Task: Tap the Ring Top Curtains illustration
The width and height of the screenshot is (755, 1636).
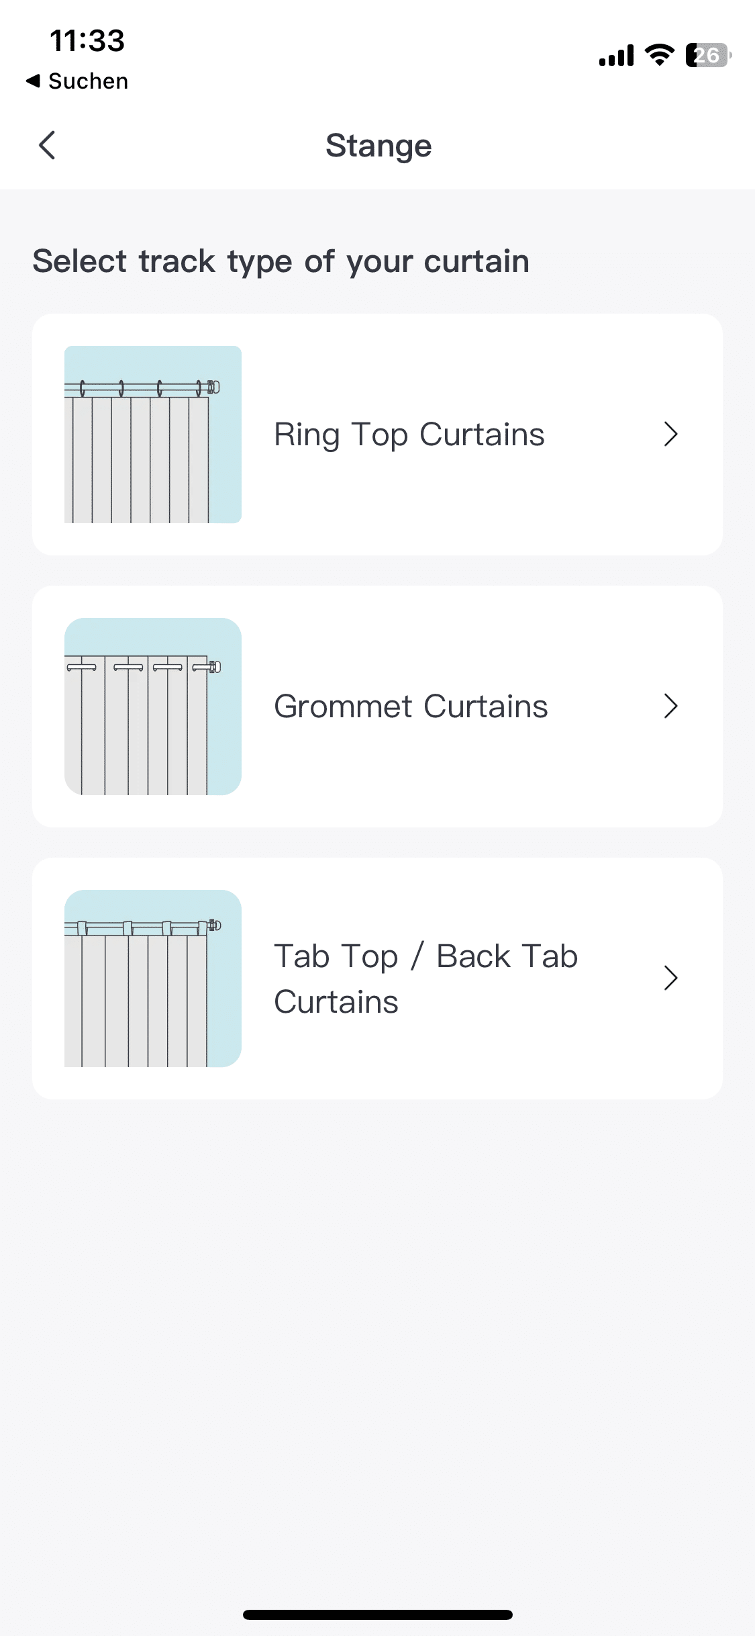Action: pyautogui.click(x=153, y=435)
